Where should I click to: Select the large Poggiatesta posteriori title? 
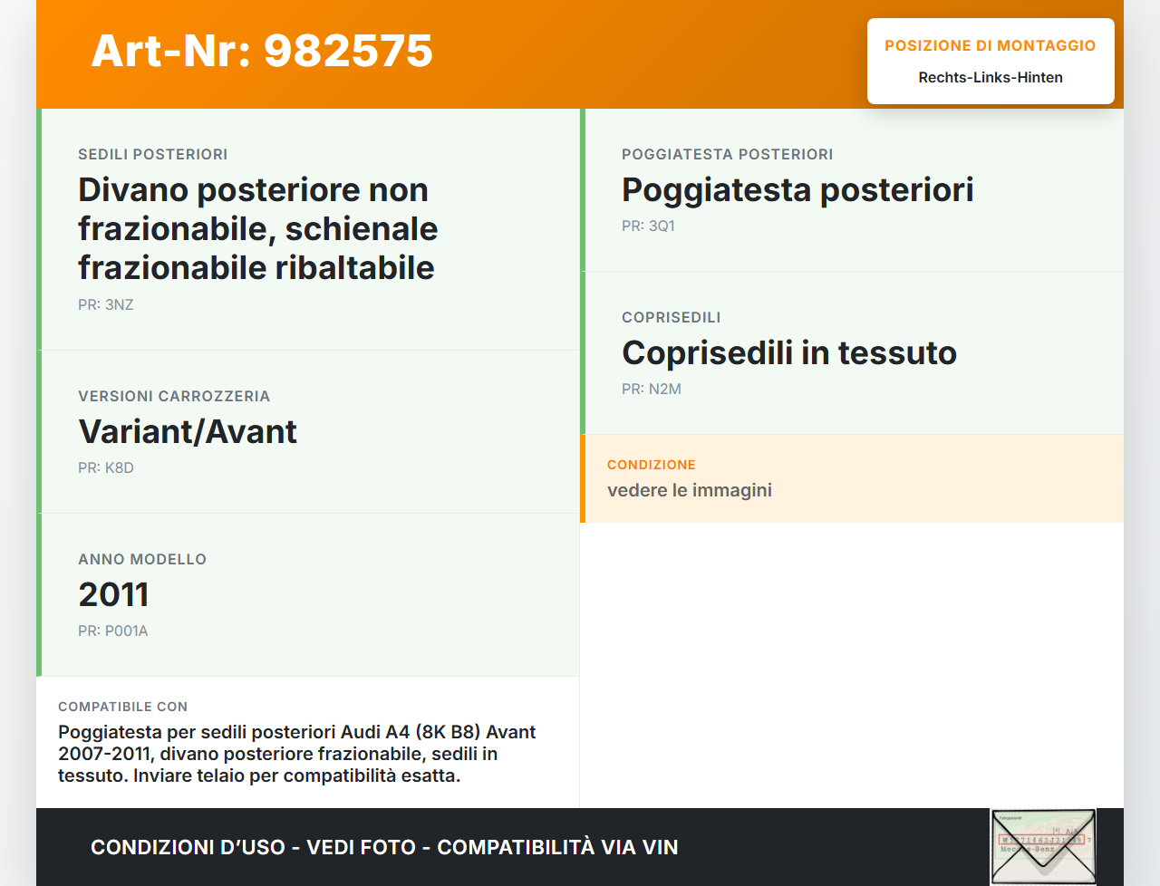[x=797, y=189]
